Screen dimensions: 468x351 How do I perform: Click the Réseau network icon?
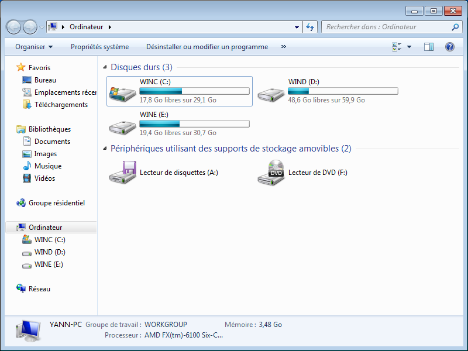21,288
